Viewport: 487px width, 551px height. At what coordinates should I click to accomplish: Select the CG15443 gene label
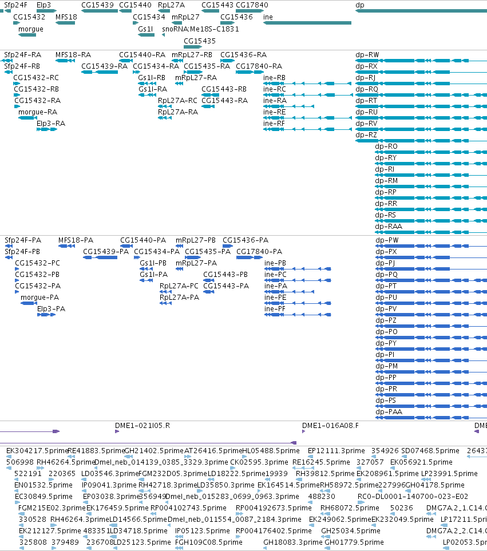217,5
